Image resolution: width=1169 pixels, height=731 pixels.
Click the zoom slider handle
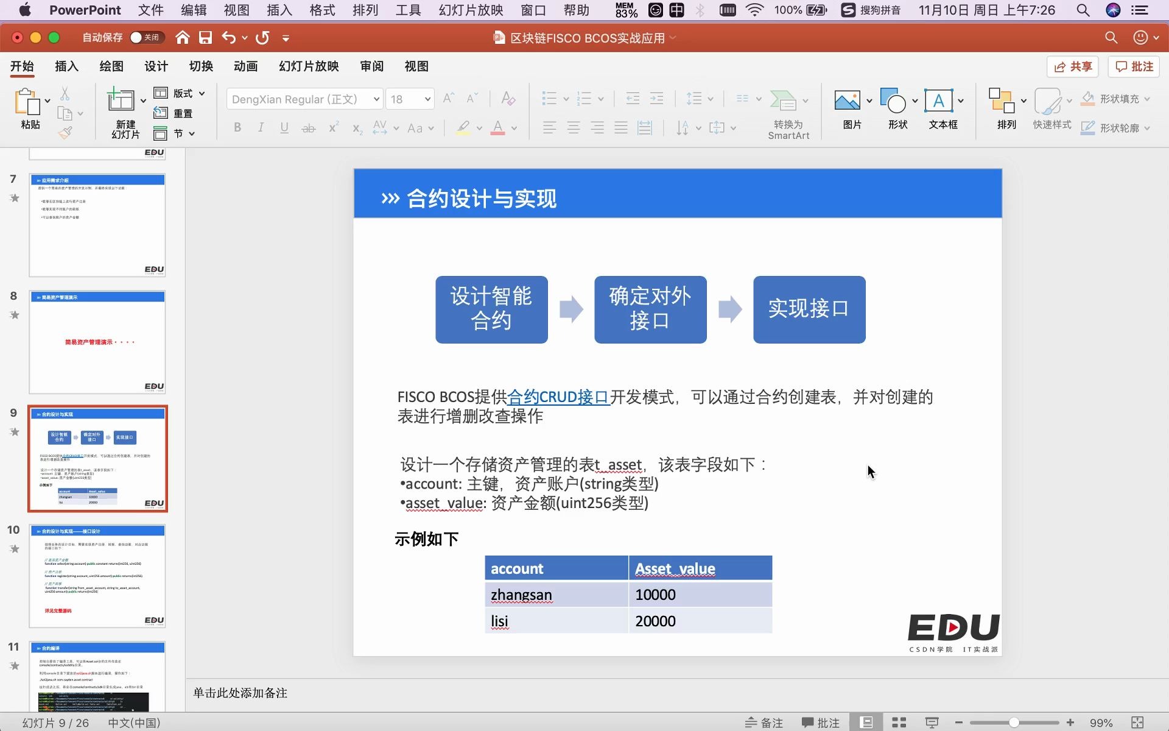coord(1014,722)
